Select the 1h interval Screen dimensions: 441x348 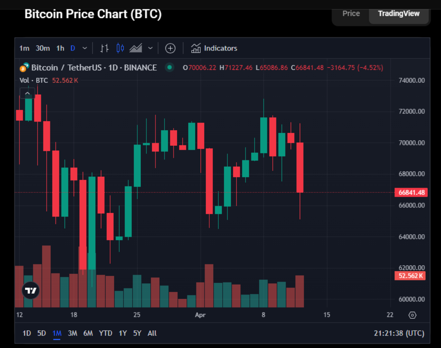[x=60, y=48]
